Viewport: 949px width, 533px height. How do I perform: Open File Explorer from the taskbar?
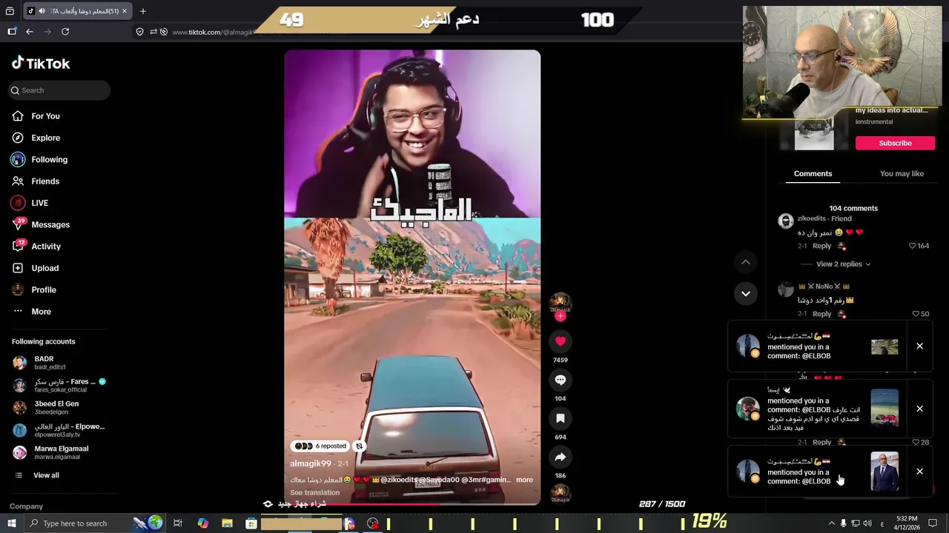pyautogui.click(x=227, y=523)
